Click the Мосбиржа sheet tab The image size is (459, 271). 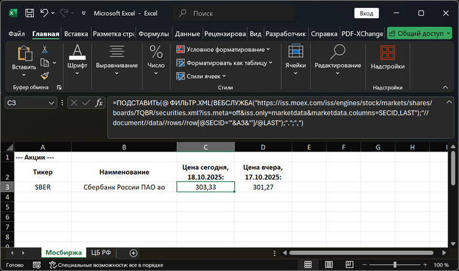tap(64, 253)
